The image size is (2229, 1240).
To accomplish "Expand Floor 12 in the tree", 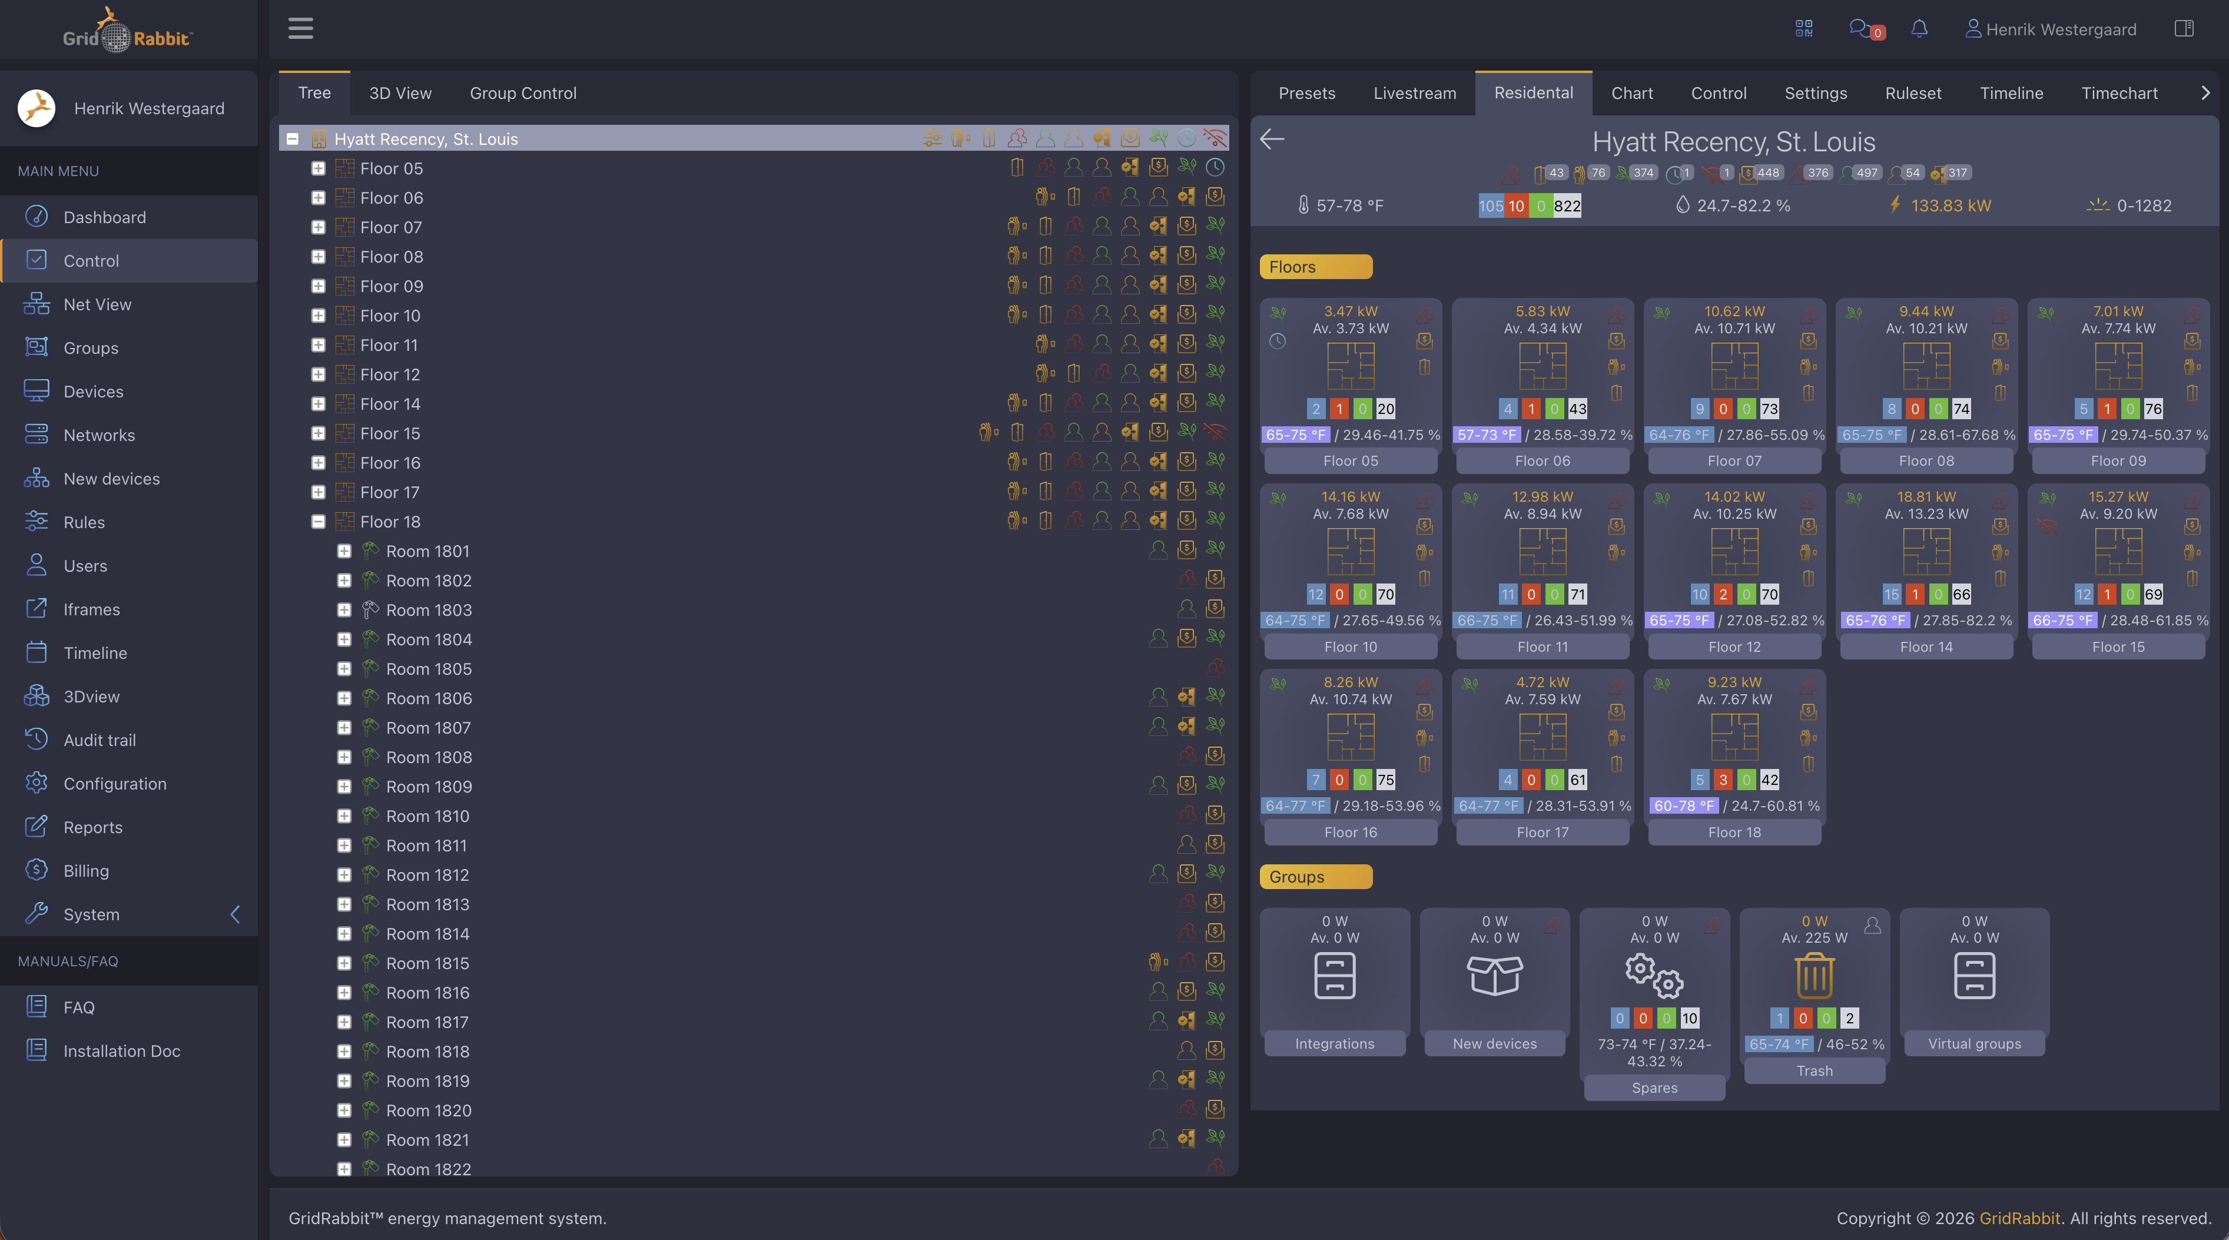I will coord(319,374).
